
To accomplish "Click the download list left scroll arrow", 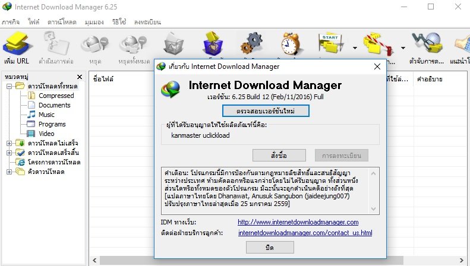I will (x=94, y=260).
